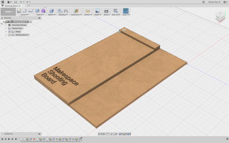Select the Measure inspect tool
The width and height of the screenshot is (229, 143).
[88, 11]
